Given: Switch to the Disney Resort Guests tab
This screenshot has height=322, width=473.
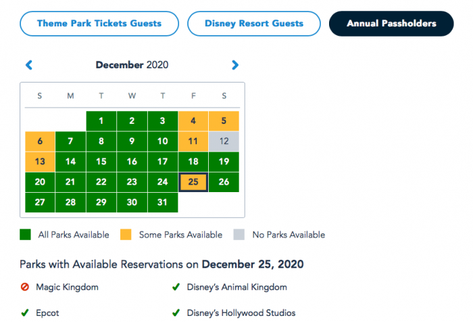Looking at the screenshot, I should click(254, 24).
